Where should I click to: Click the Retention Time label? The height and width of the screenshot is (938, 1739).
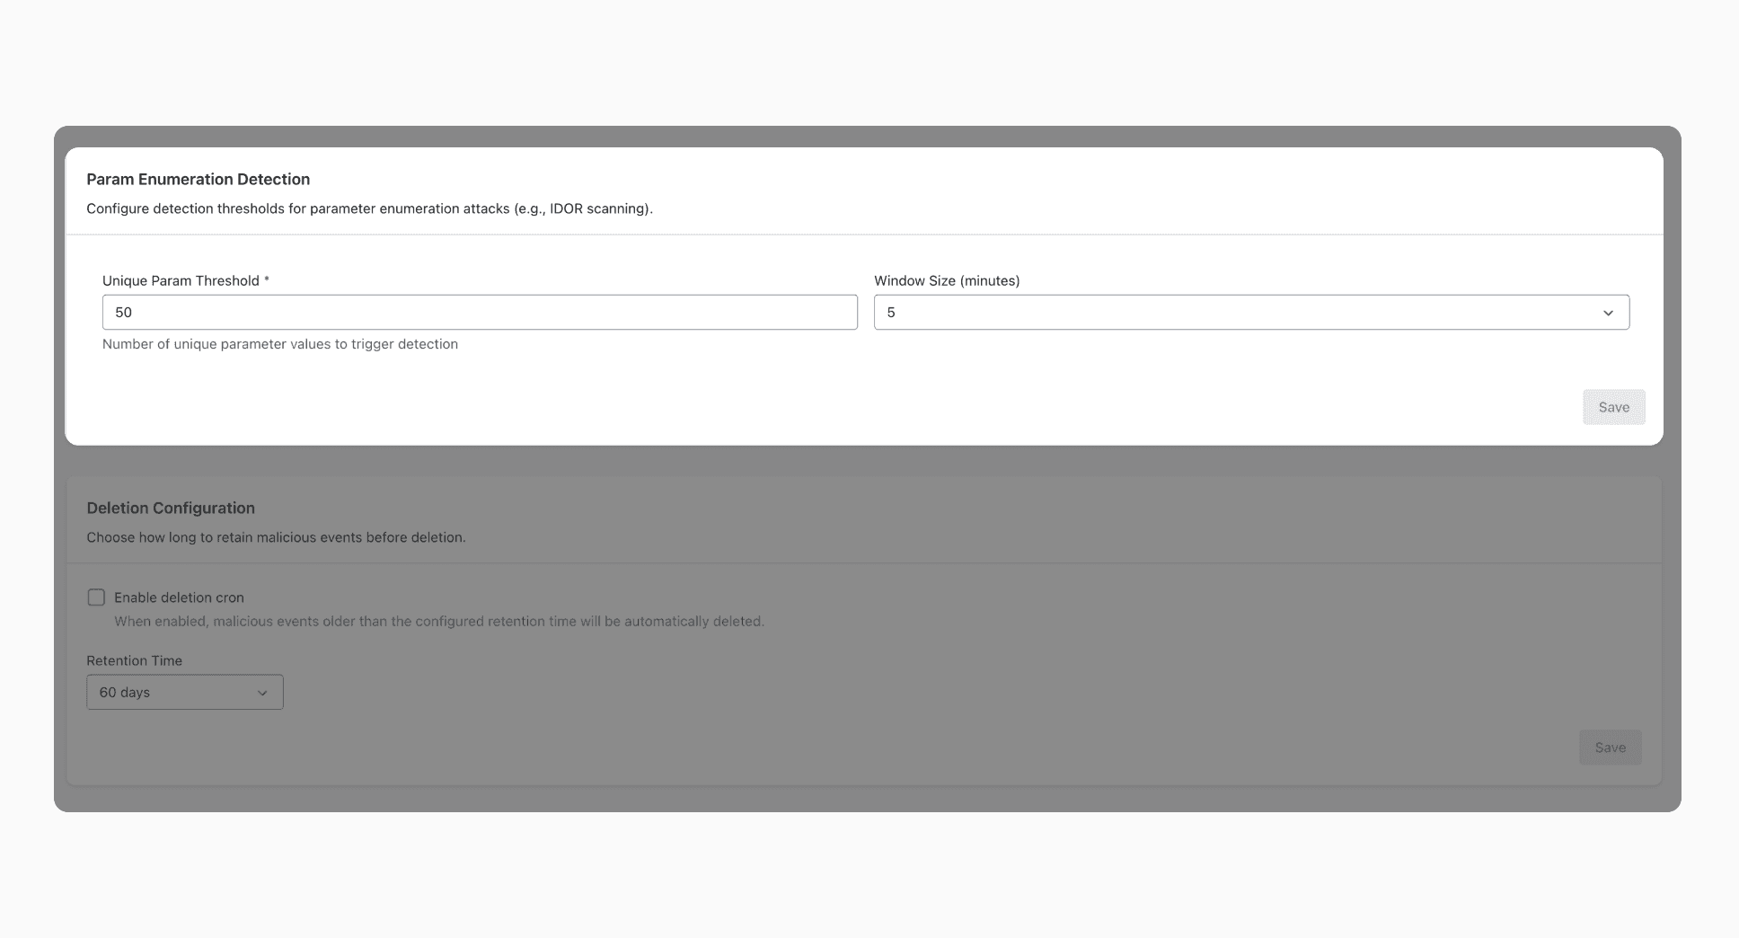(133, 660)
